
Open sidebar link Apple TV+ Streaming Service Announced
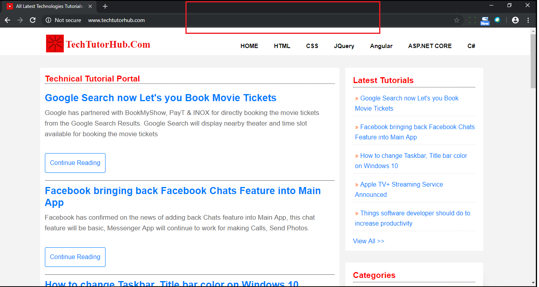(x=399, y=189)
